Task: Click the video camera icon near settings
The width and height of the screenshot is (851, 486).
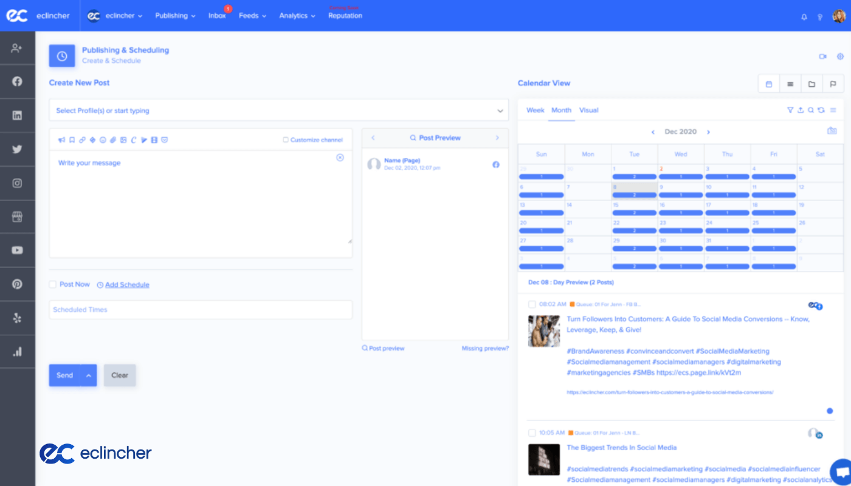Action: [x=823, y=56]
